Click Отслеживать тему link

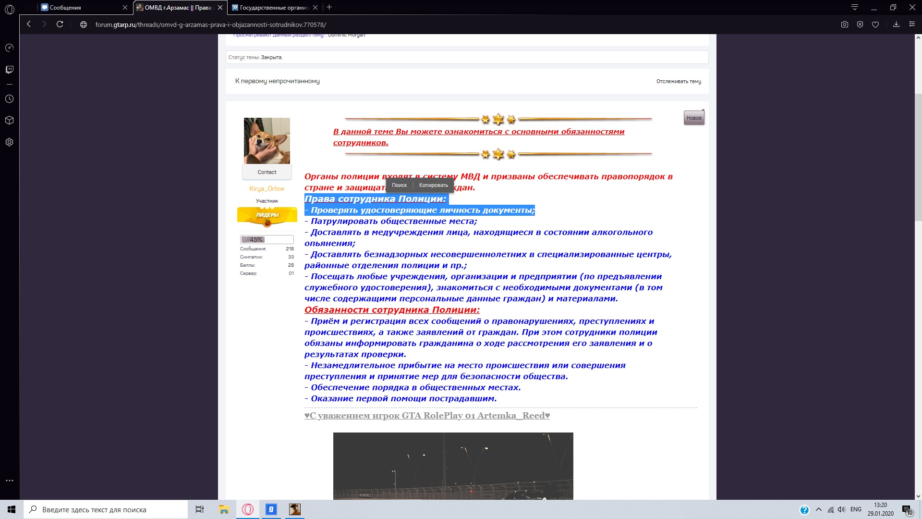coord(679,82)
